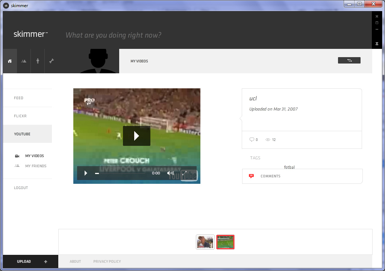Click the profile avatar silhouette
The image size is (385, 271).
[98, 61]
